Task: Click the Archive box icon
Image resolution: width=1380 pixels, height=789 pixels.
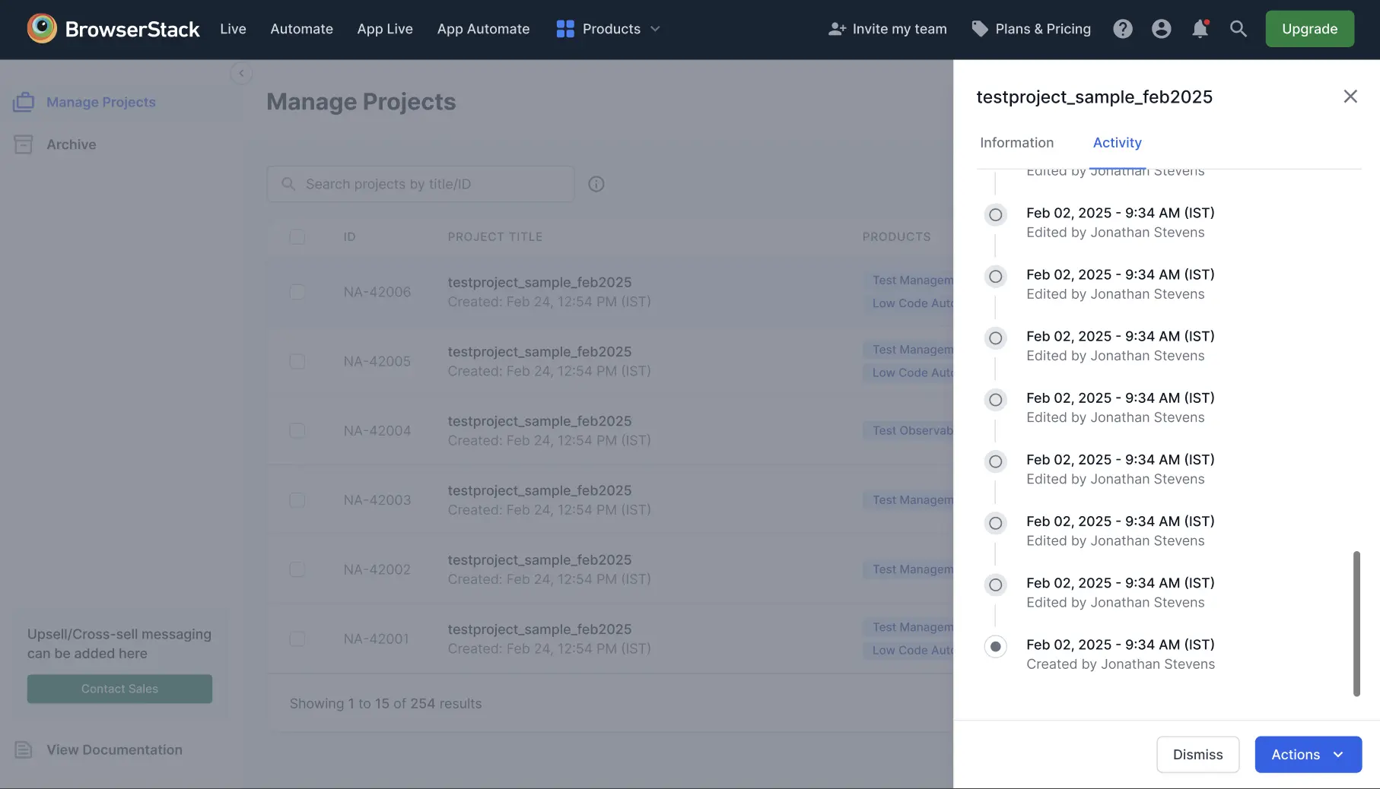Action: click(x=24, y=144)
